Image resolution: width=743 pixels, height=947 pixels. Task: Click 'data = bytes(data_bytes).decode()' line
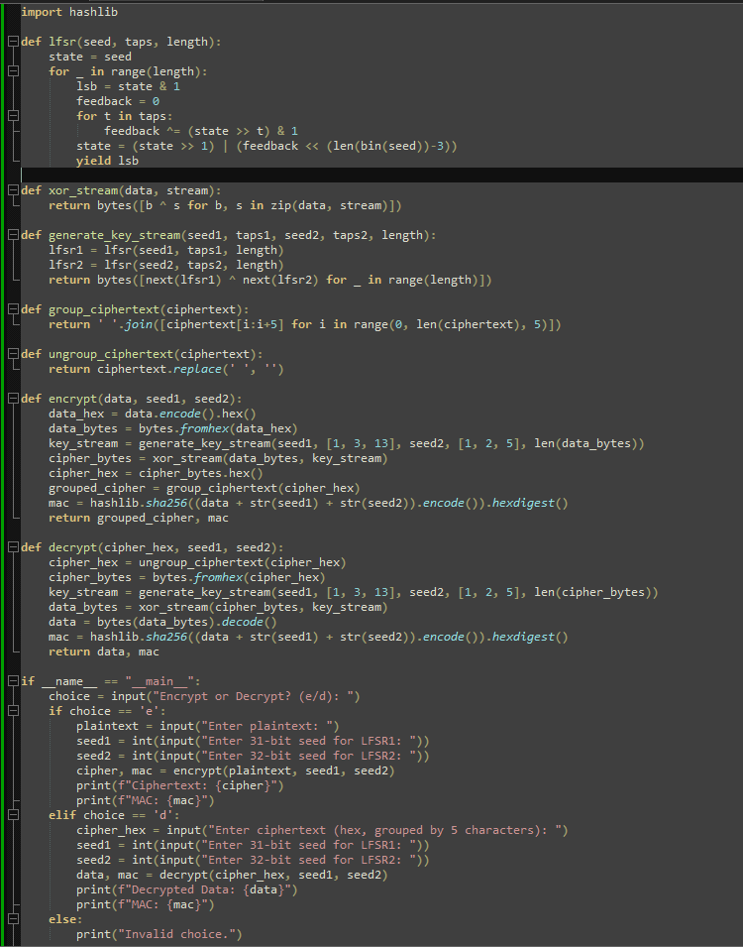[163, 622]
